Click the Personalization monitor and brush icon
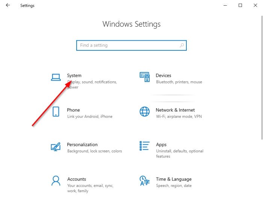This screenshot has height=208, width=263. (56, 147)
